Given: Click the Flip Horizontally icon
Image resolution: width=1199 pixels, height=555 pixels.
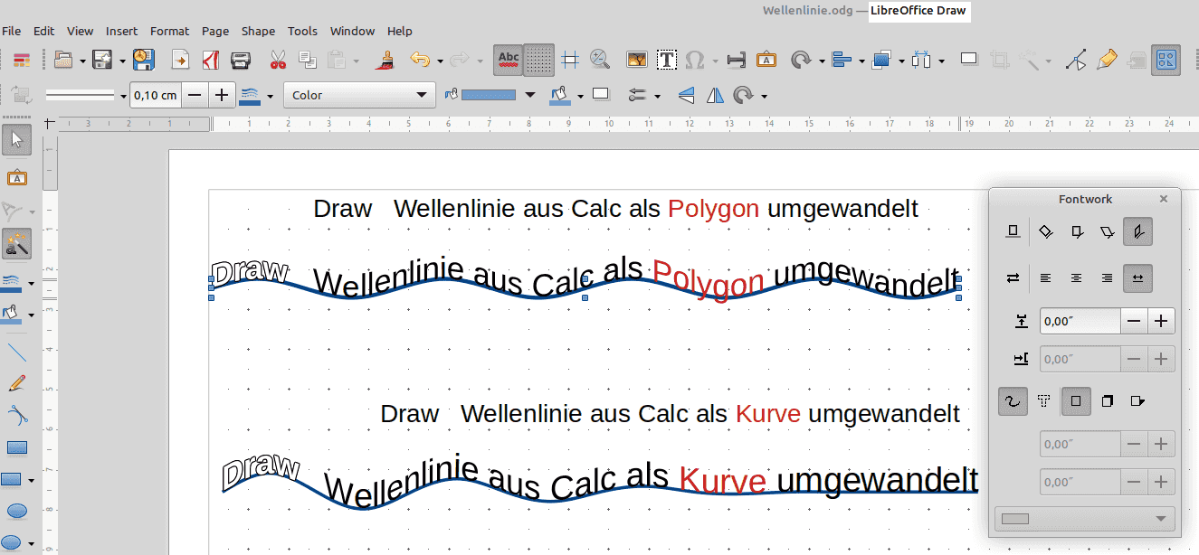Looking at the screenshot, I should 715,95.
